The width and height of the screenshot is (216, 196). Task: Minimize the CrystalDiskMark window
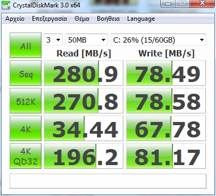168,3
